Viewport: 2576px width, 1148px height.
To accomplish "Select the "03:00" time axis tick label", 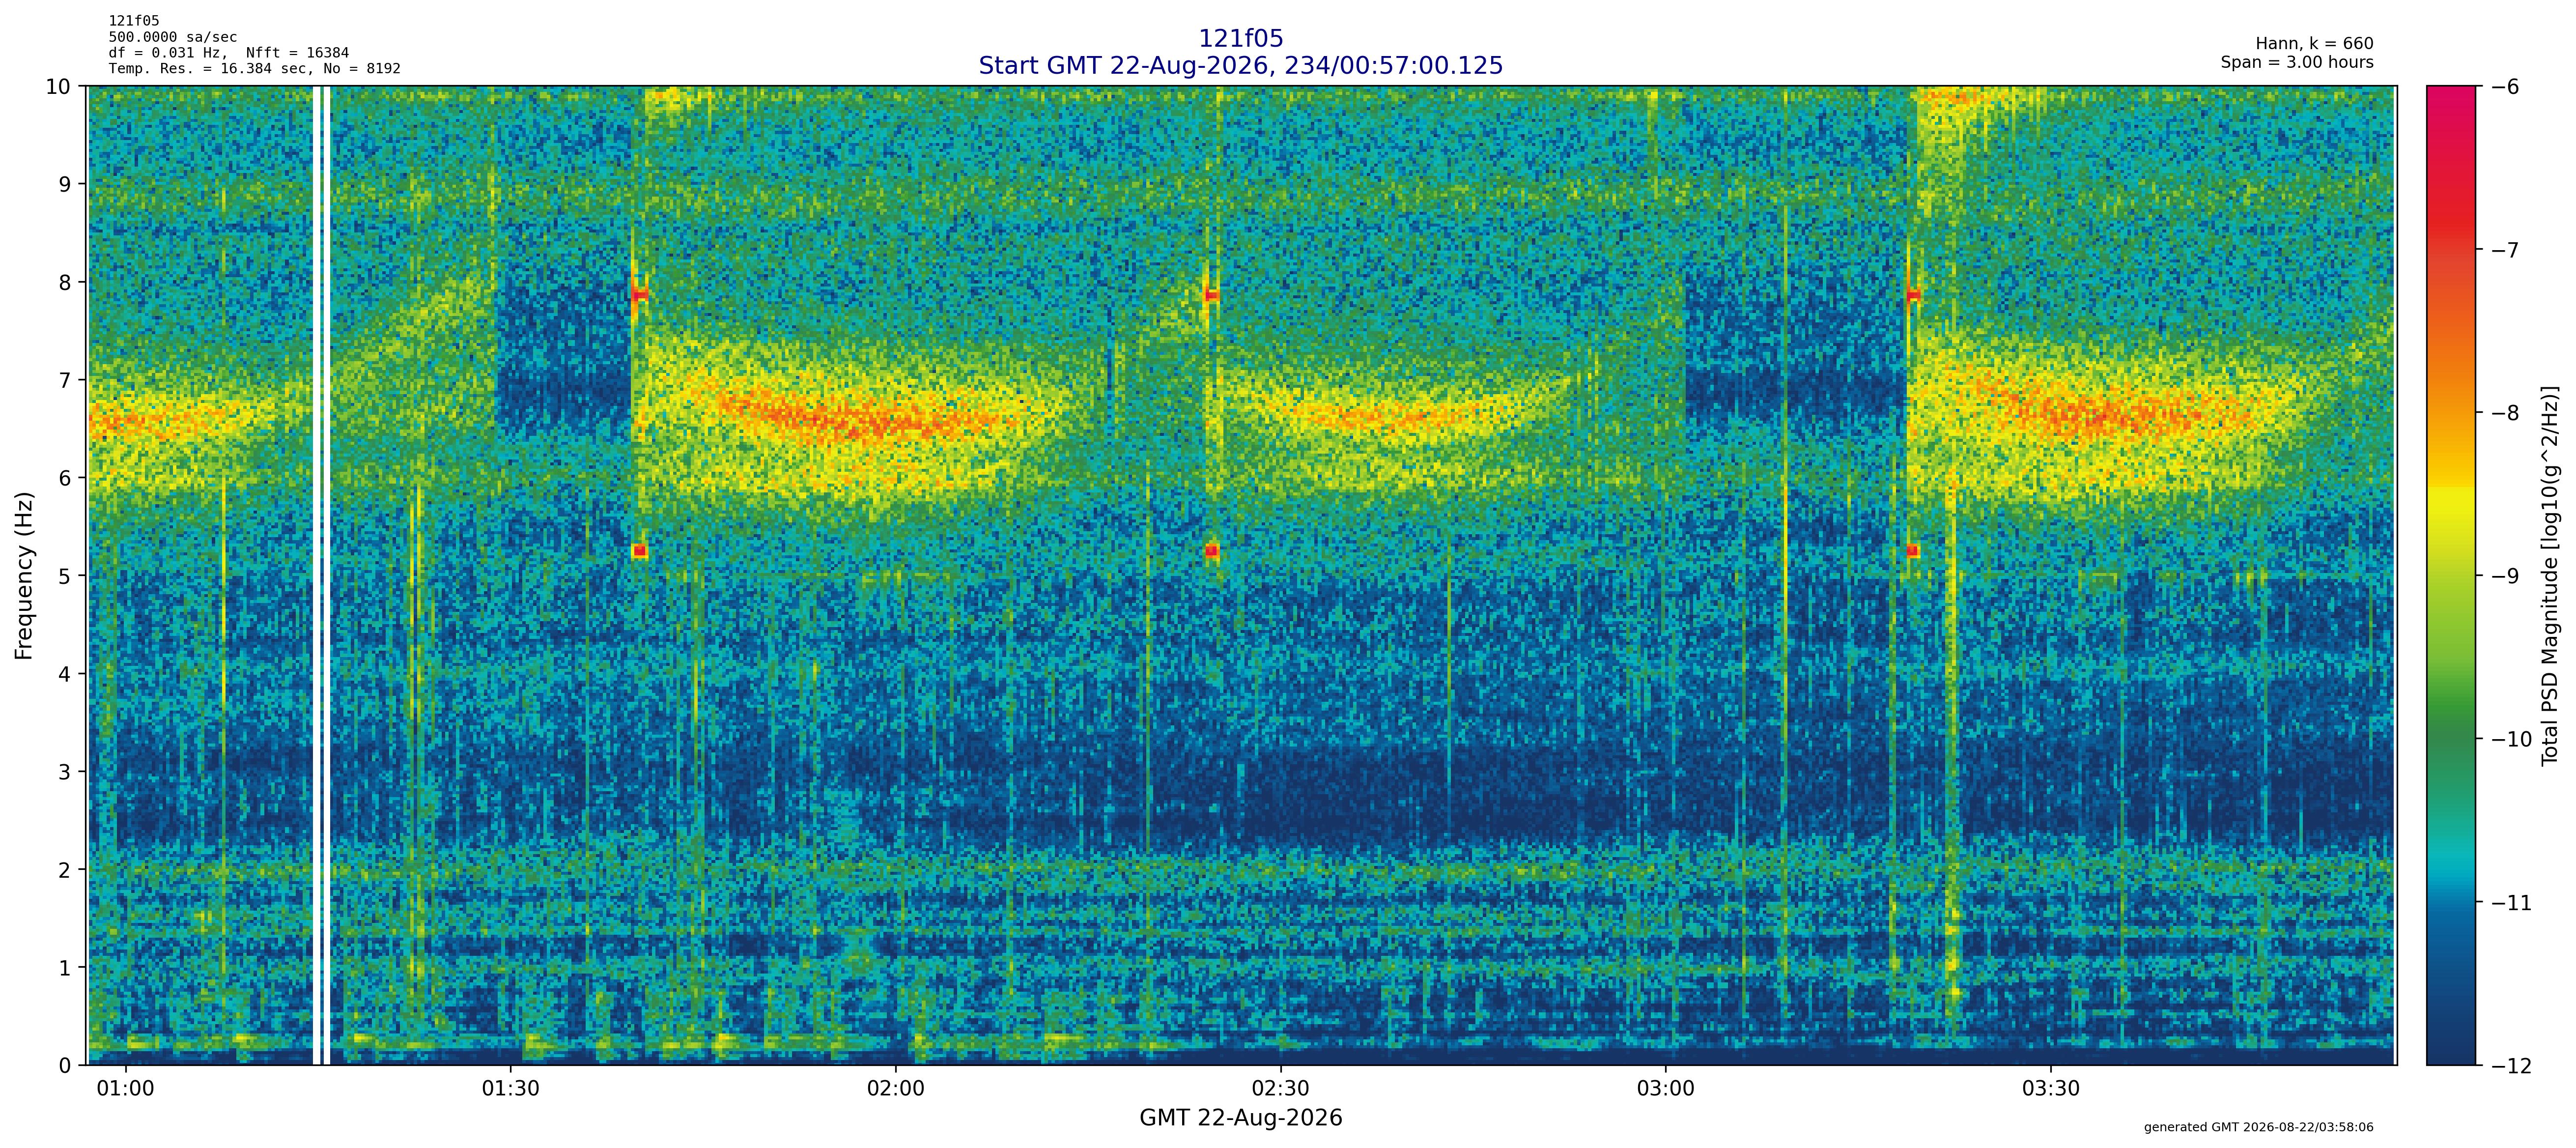I will pos(1665,1088).
